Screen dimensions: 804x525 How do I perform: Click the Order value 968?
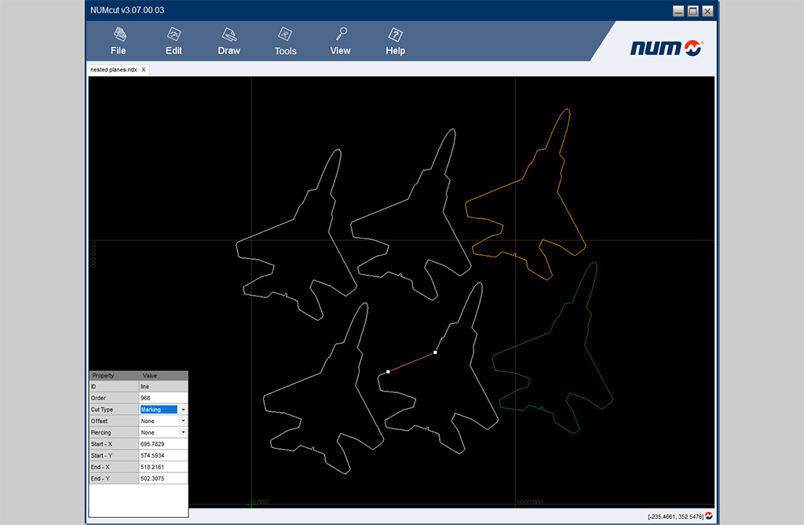(x=163, y=398)
